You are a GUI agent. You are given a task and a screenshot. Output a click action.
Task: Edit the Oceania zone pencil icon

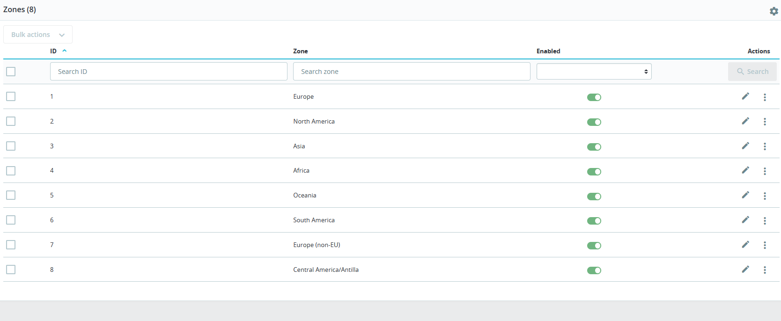pos(745,195)
